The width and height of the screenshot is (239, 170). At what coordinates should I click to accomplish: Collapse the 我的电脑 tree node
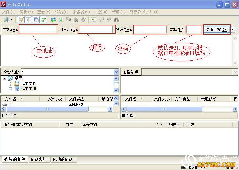pos(10,89)
